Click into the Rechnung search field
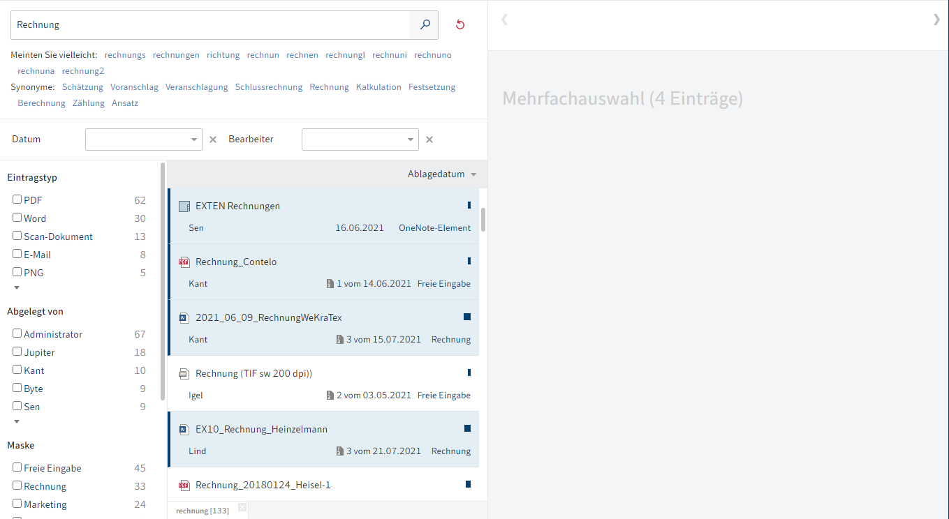This screenshot has height=519, width=949. pos(210,25)
